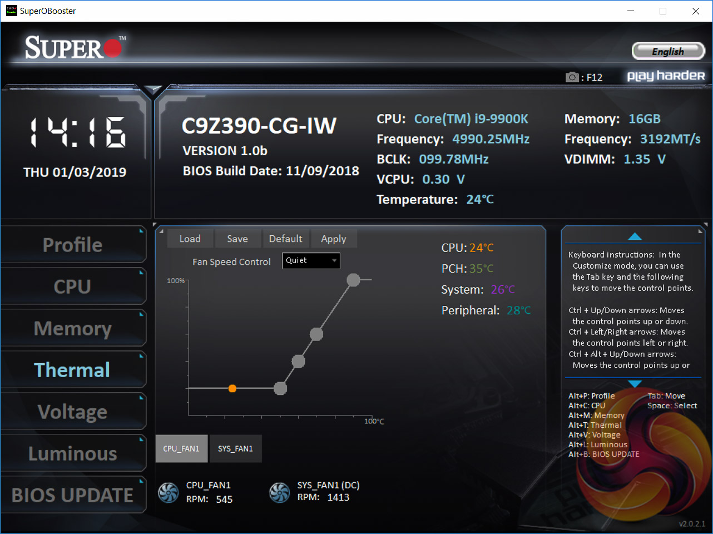Image resolution: width=713 pixels, height=534 pixels.
Task: Open the Profile section
Action: point(73,245)
